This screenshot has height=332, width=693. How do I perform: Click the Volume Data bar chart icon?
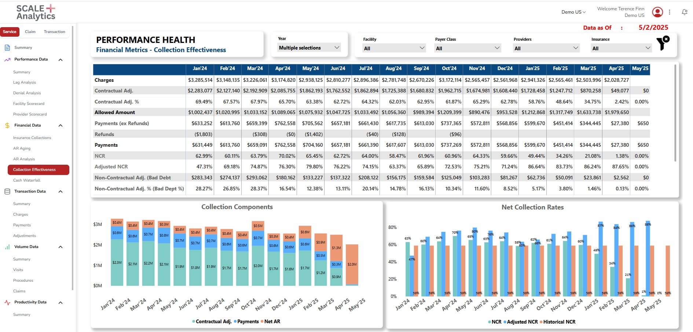click(7, 247)
